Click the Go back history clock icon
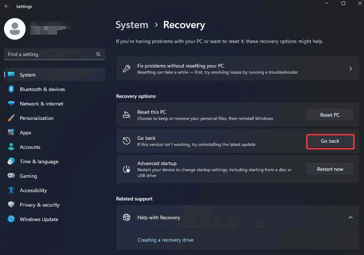The image size is (364, 255). pos(127,141)
